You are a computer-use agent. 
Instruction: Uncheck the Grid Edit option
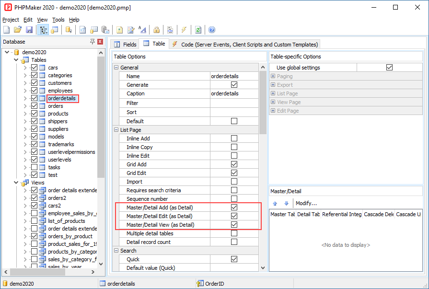point(234,173)
